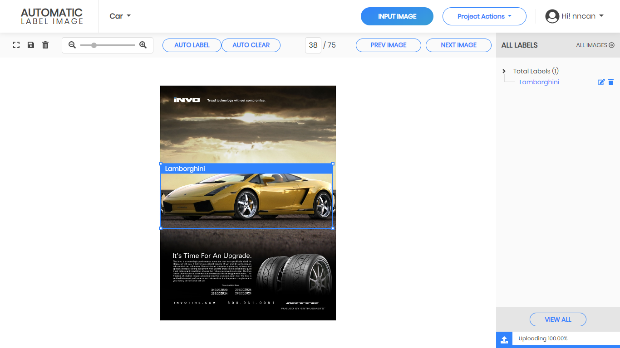The width and height of the screenshot is (620, 348).
Task: Open the user avatar icon
Action: click(552, 16)
